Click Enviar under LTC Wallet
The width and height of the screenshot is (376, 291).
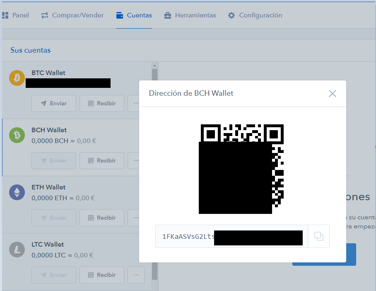coord(54,275)
